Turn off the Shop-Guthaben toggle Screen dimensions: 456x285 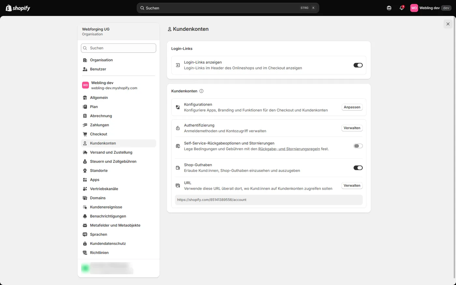(358, 168)
